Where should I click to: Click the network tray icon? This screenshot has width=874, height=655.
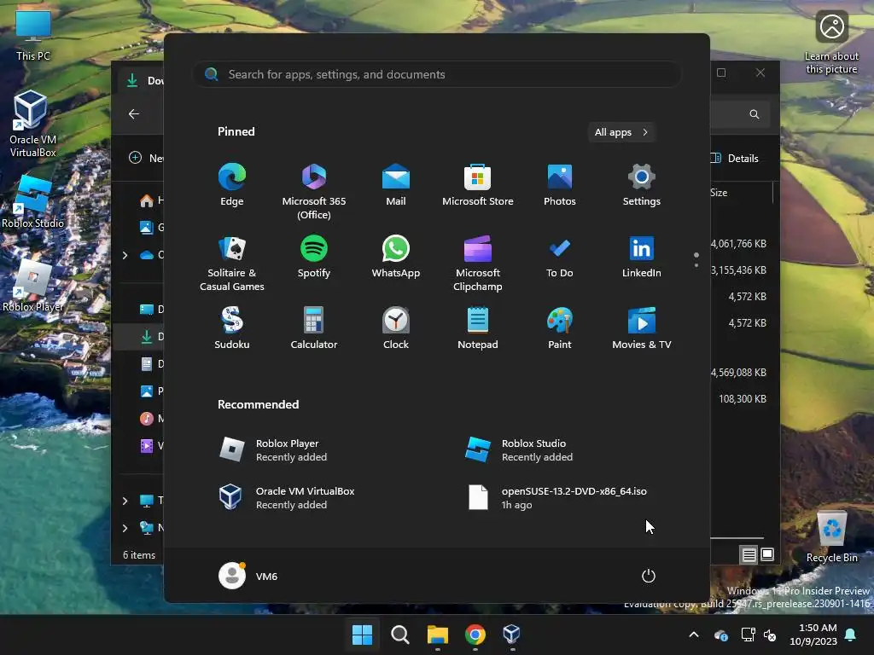pos(748,635)
